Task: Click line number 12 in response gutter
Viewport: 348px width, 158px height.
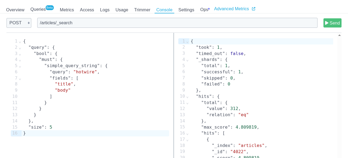Action: click(x=182, y=109)
